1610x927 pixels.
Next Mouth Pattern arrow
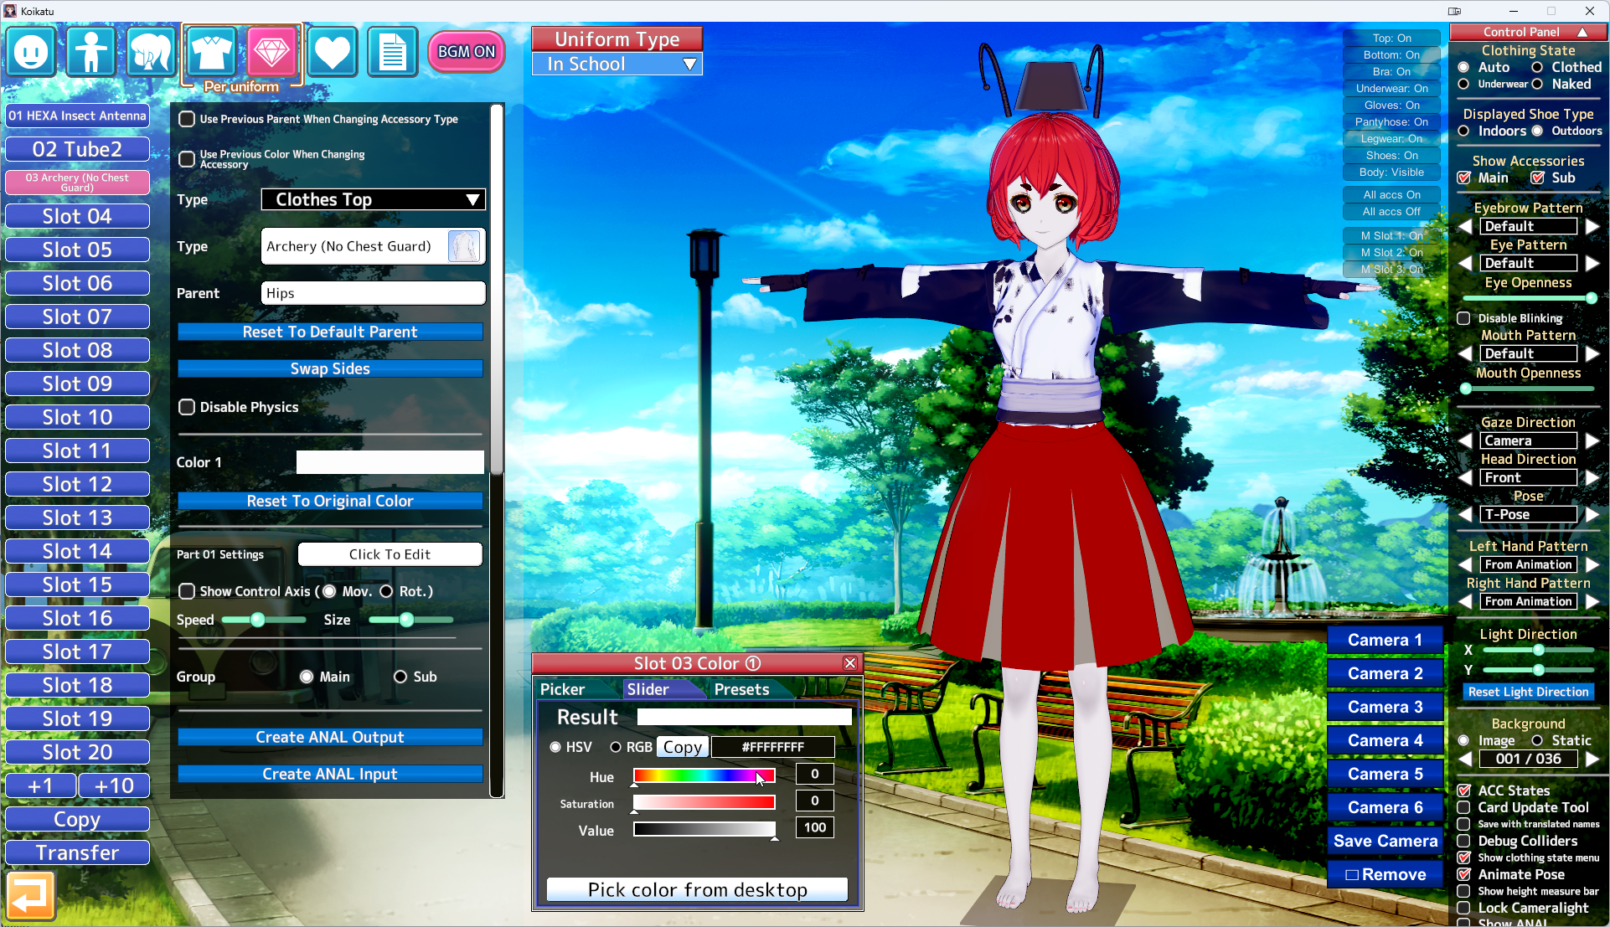tap(1592, 353)
